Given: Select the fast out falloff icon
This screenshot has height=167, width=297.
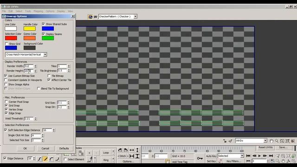Looking at the screenshot, I should [57, 159].
